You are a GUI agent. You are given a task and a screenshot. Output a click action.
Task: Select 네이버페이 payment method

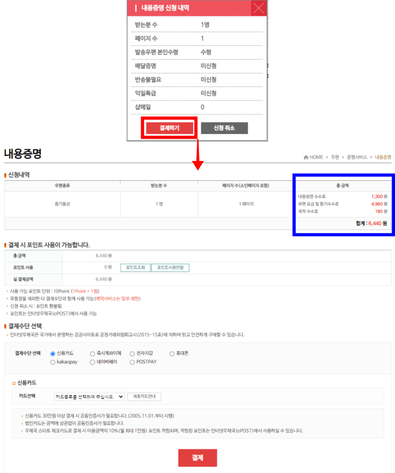pyautogui.click(x=93, y=362)
